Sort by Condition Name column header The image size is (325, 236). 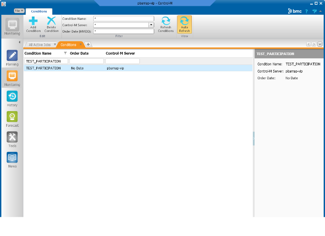(x=38, y=53)
